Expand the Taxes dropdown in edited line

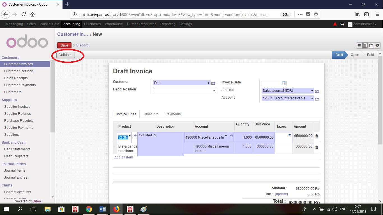coord(289,135)
